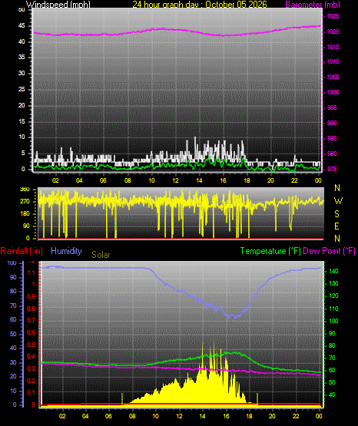The image size is (358, 426).
Task: Select the 1010 barometer axis value
Action: point(333,61)
